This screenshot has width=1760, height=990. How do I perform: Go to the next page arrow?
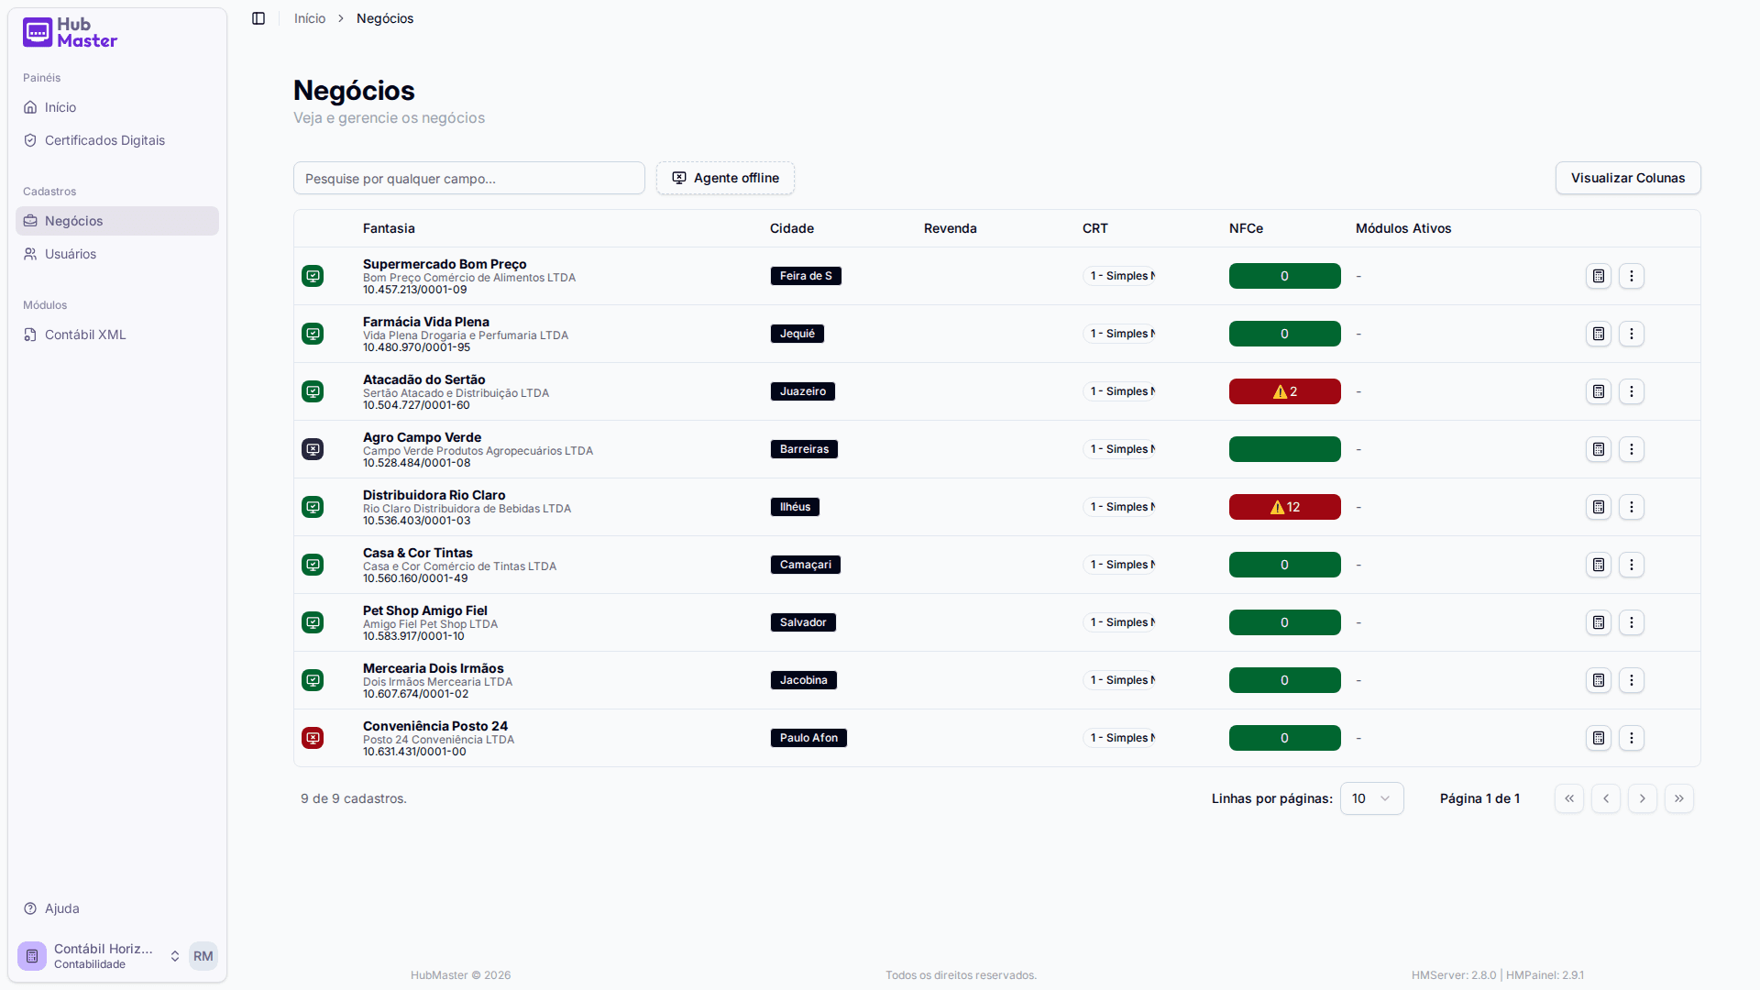pos(1643,798)
